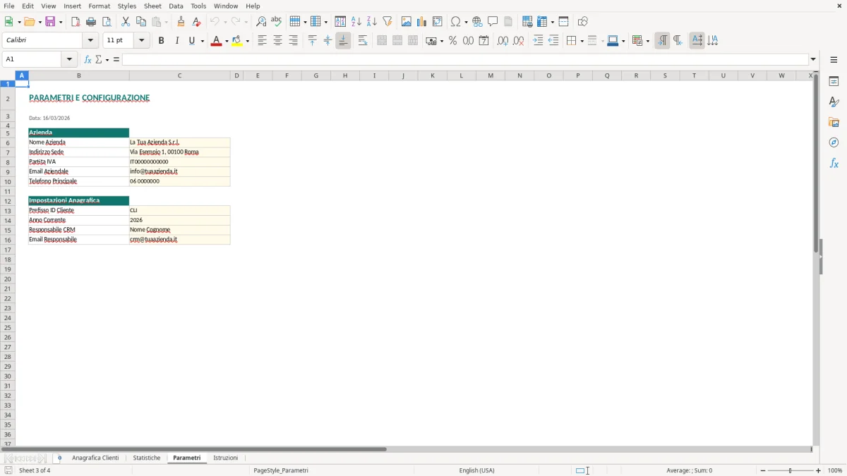Viewport: 847px width, 476px height.
Task: Toggle Align Right
Action: 294,41
